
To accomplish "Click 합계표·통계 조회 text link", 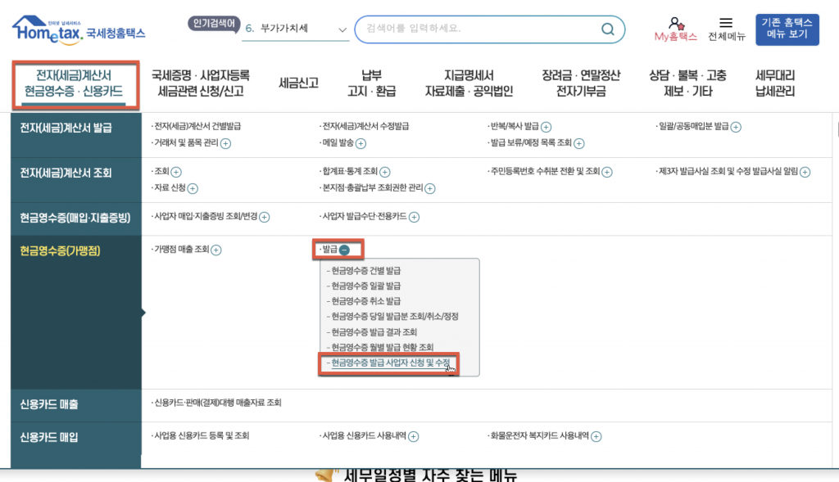I will pos(350,171).
